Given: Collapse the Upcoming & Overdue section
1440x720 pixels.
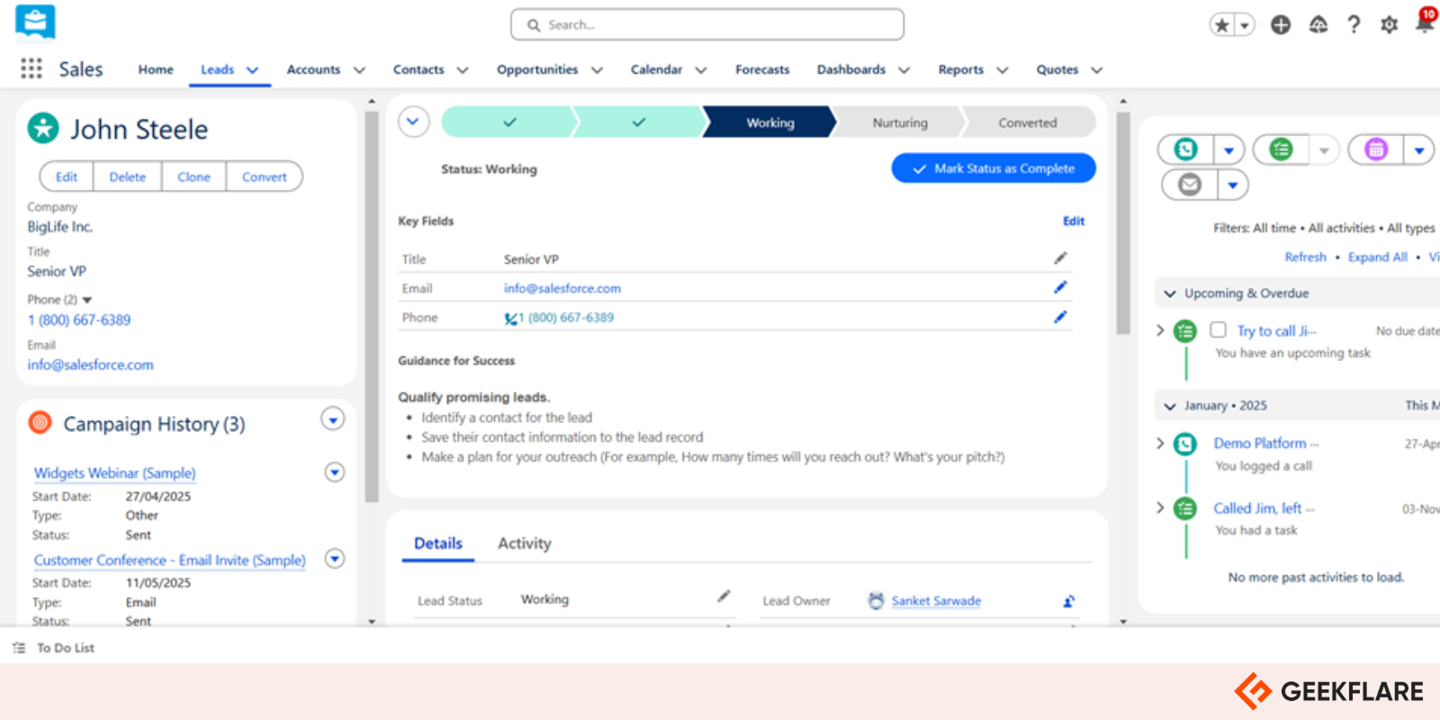Looking at the screenshot, I should pos(1170,293).
